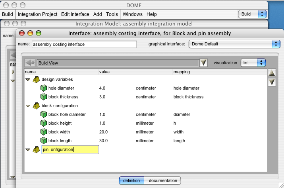Screen dimensions: 284x188
Task: Click the 1.0 value of block height
Action: (x=102, y=123)
